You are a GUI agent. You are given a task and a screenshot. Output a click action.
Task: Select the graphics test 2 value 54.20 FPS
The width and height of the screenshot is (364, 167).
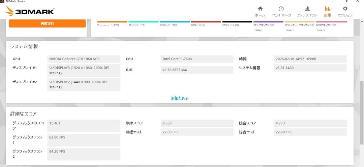pyautogui.click(x=84, y=154)
